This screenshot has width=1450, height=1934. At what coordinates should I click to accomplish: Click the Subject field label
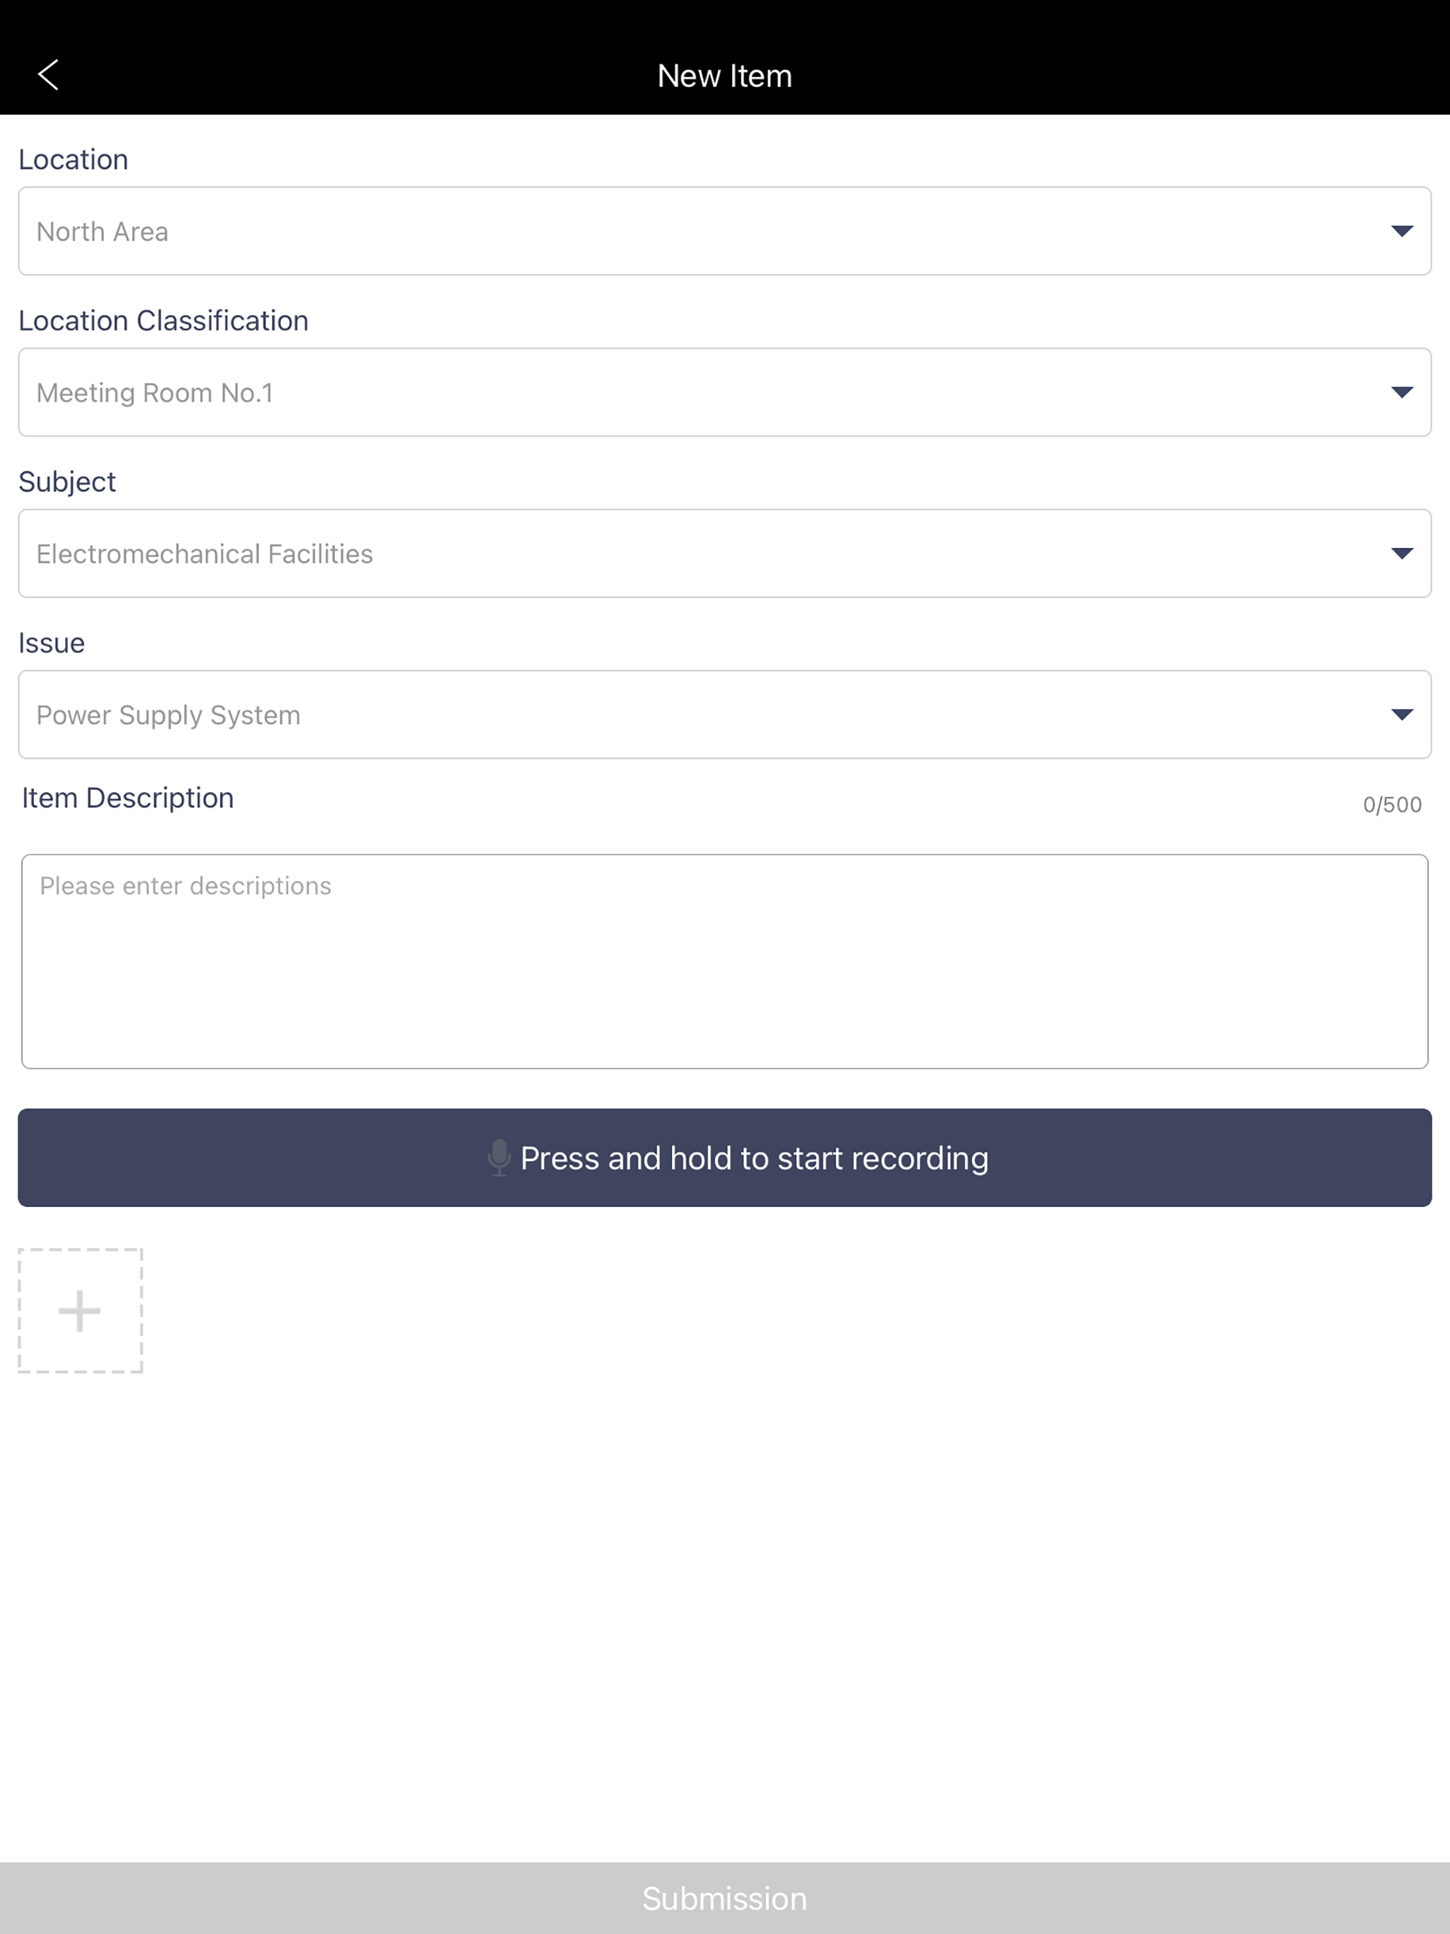(67, 483)
